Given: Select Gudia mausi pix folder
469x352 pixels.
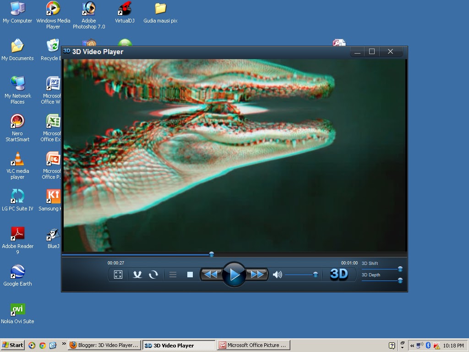Looking at the screenshot, I should [160, 12].
